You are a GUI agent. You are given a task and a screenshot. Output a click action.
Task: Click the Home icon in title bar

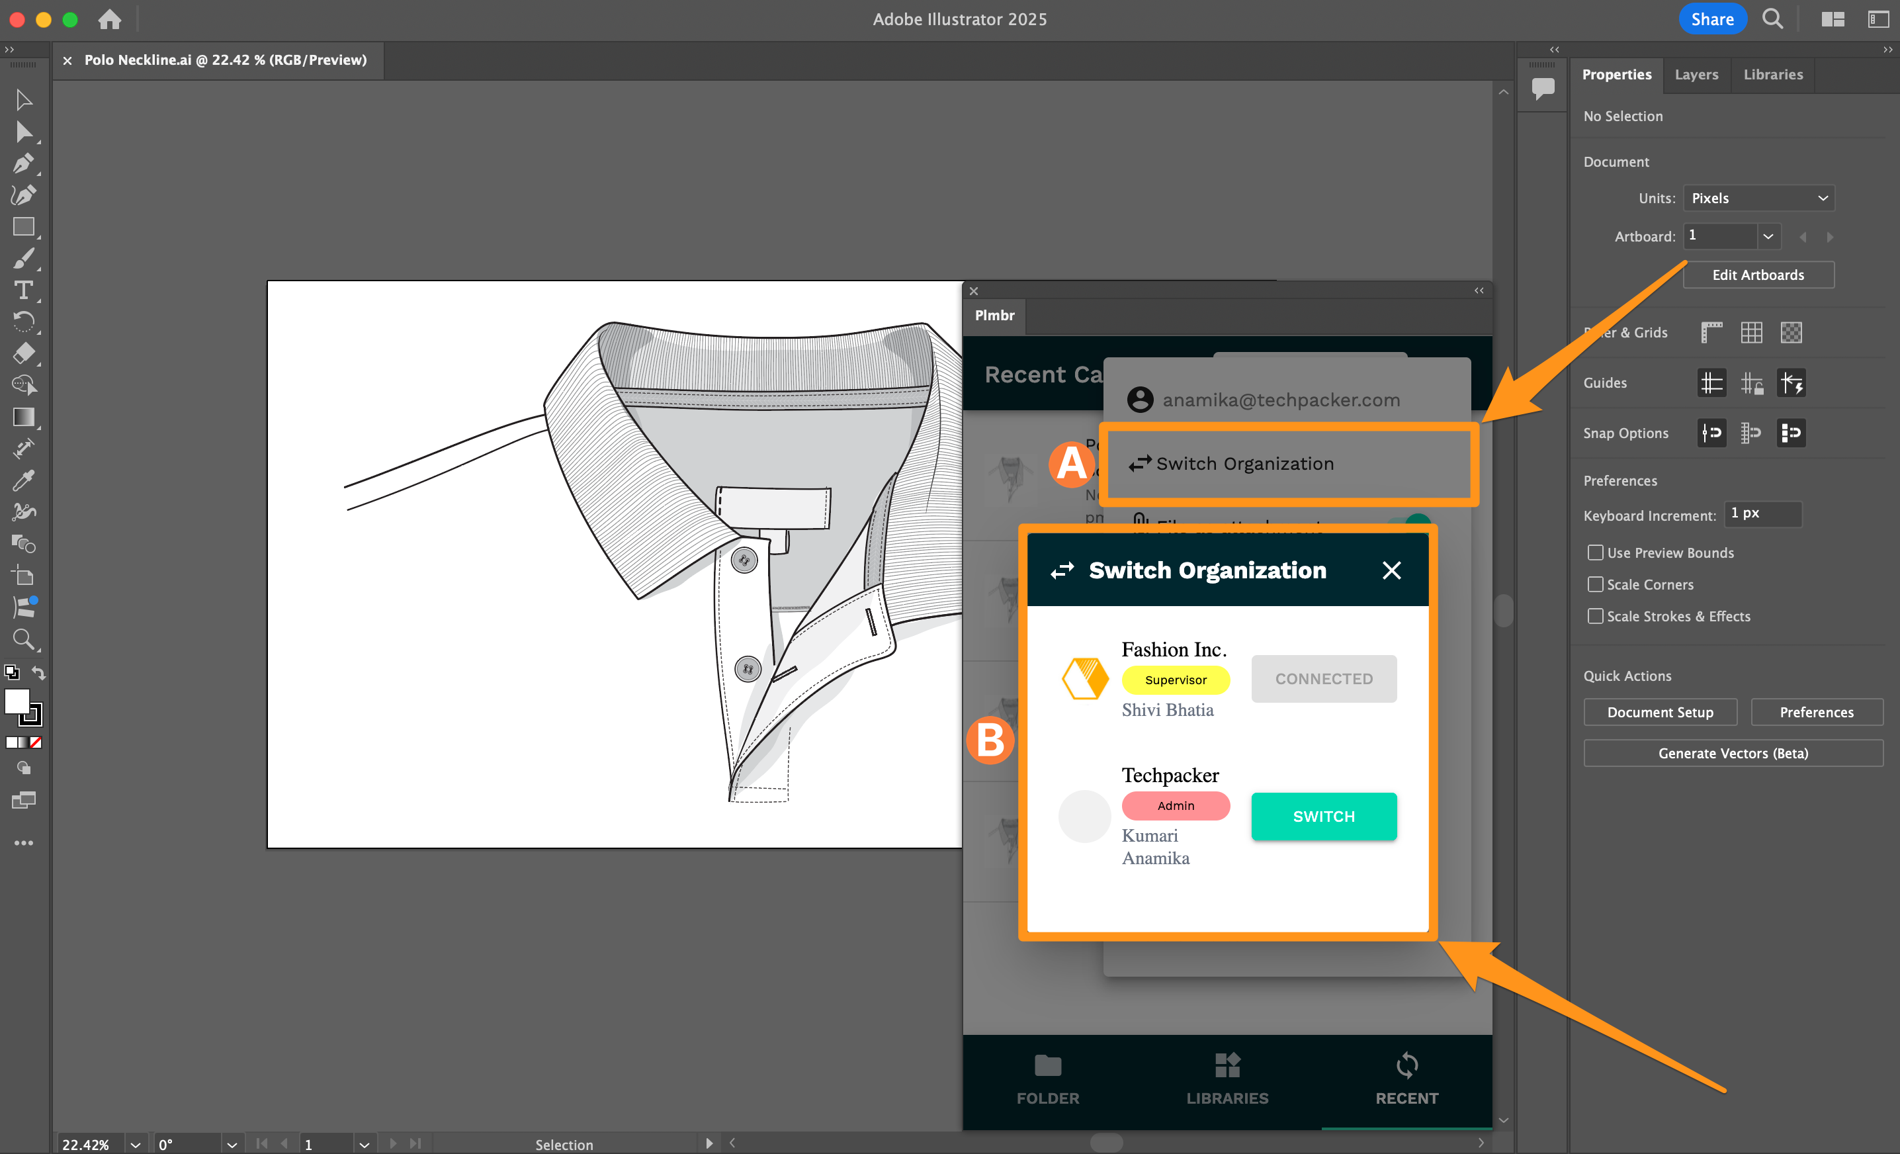click(x=110, y=19)
